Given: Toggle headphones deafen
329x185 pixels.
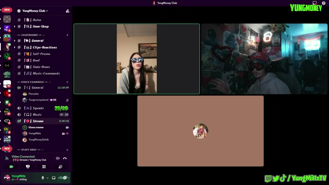Looking at the screenshot, I should pyautogui.click(x=54, y=178).
